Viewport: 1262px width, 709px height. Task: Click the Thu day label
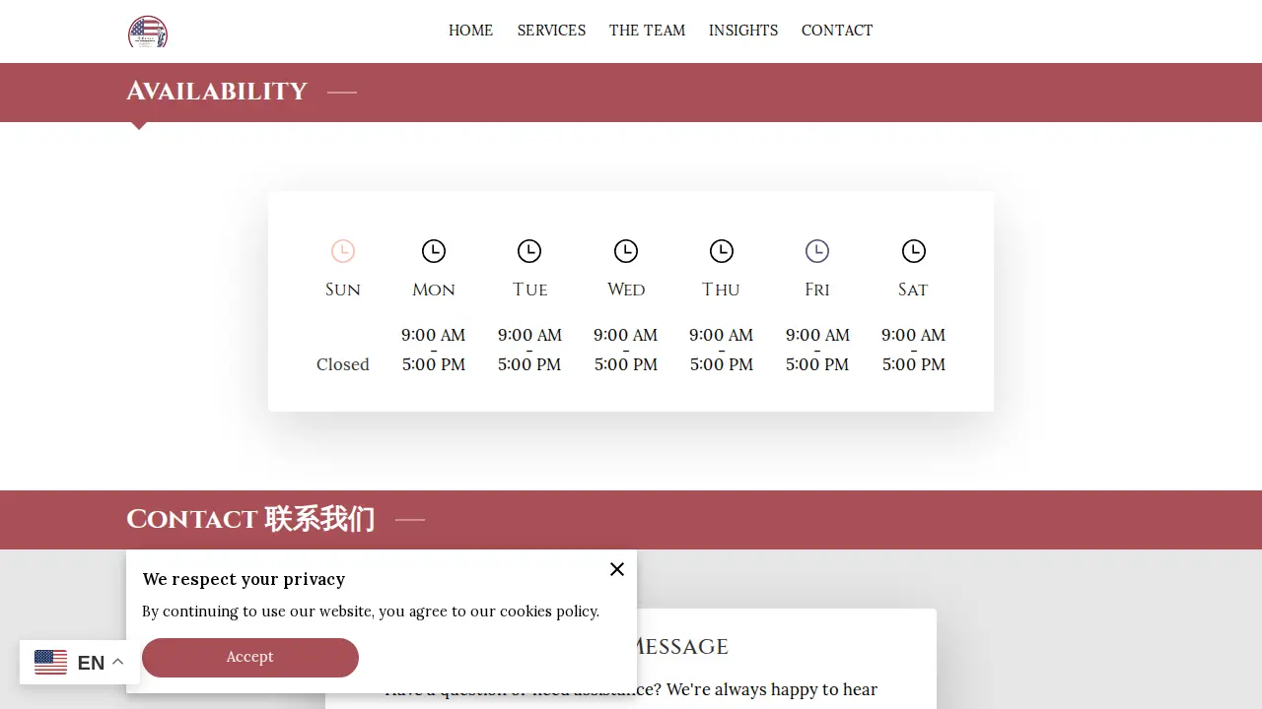coord(722,290)
